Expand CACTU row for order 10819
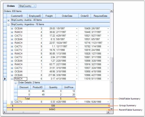The height and width of the screenshot is (117, 145). point(12,50)
